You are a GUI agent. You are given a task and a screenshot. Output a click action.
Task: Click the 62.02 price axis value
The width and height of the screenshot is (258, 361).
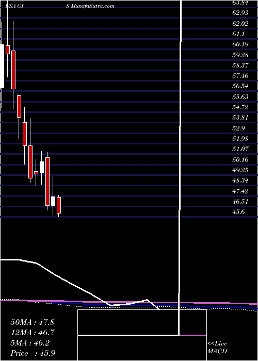tap(240, 23)
